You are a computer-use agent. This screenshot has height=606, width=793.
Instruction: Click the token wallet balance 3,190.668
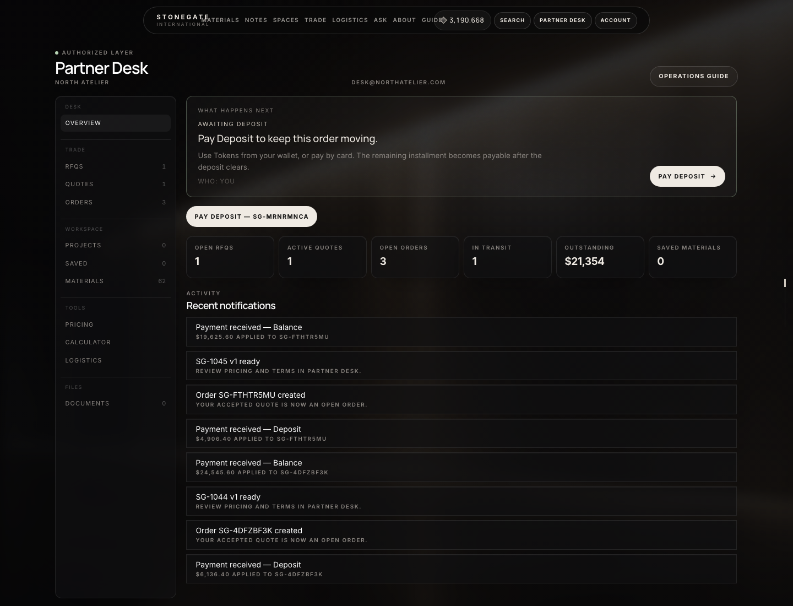tap(462, 20)
